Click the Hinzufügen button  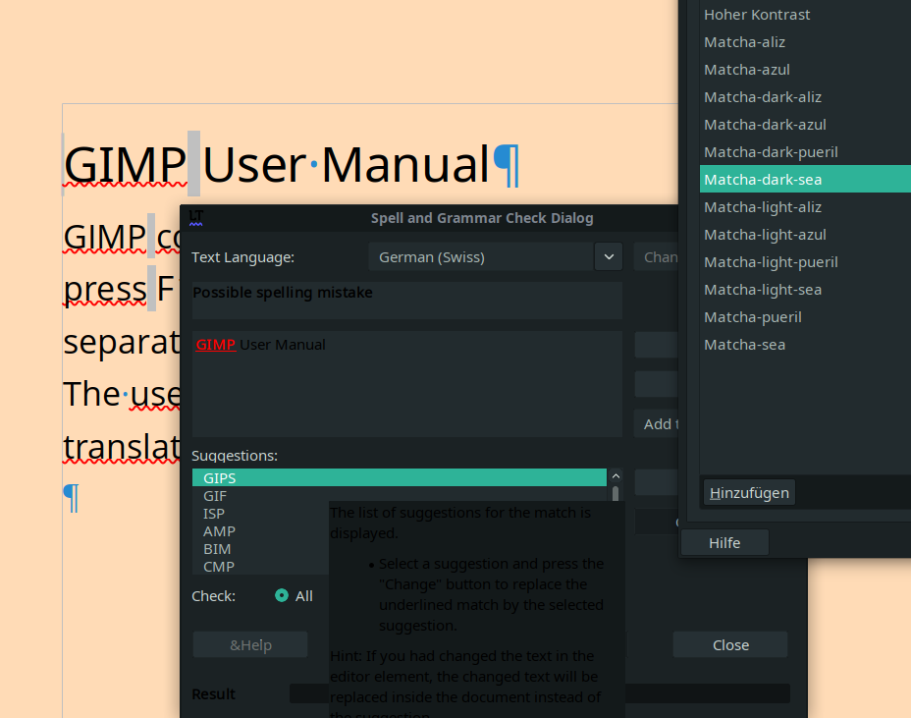pos(749,492)
